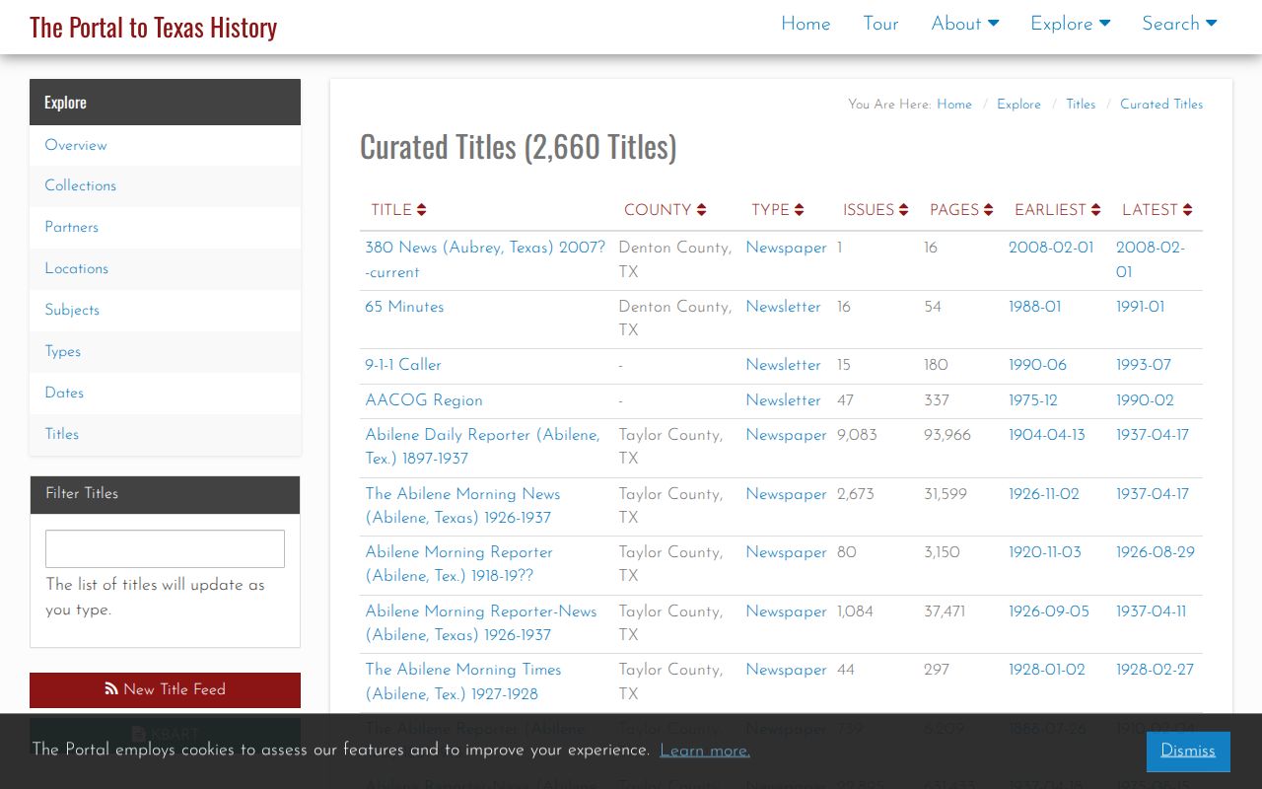Image resolution: width=1262 pixels, height=789 pixels.
Task: Open breadcrumb Home link
Action: 954,105
